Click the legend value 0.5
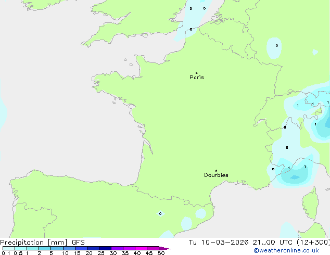 [18, 253]
